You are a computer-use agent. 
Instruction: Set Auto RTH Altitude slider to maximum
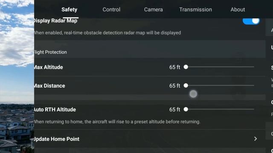[x=254, y=109]
